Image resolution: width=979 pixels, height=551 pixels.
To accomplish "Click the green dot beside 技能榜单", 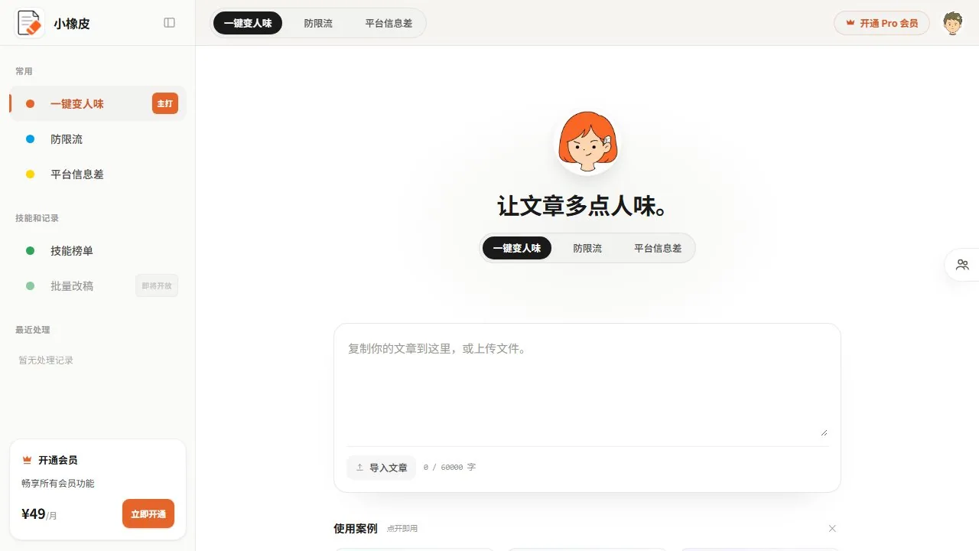I will (31, 251).
